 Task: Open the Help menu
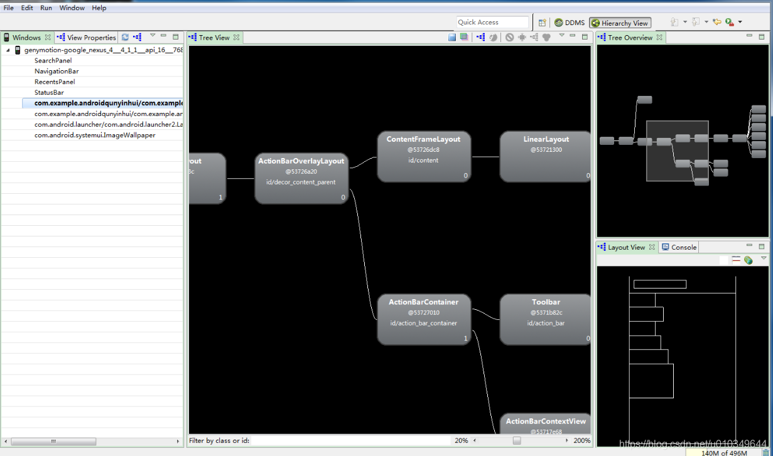pyautogui.click(x=99, y=8)
